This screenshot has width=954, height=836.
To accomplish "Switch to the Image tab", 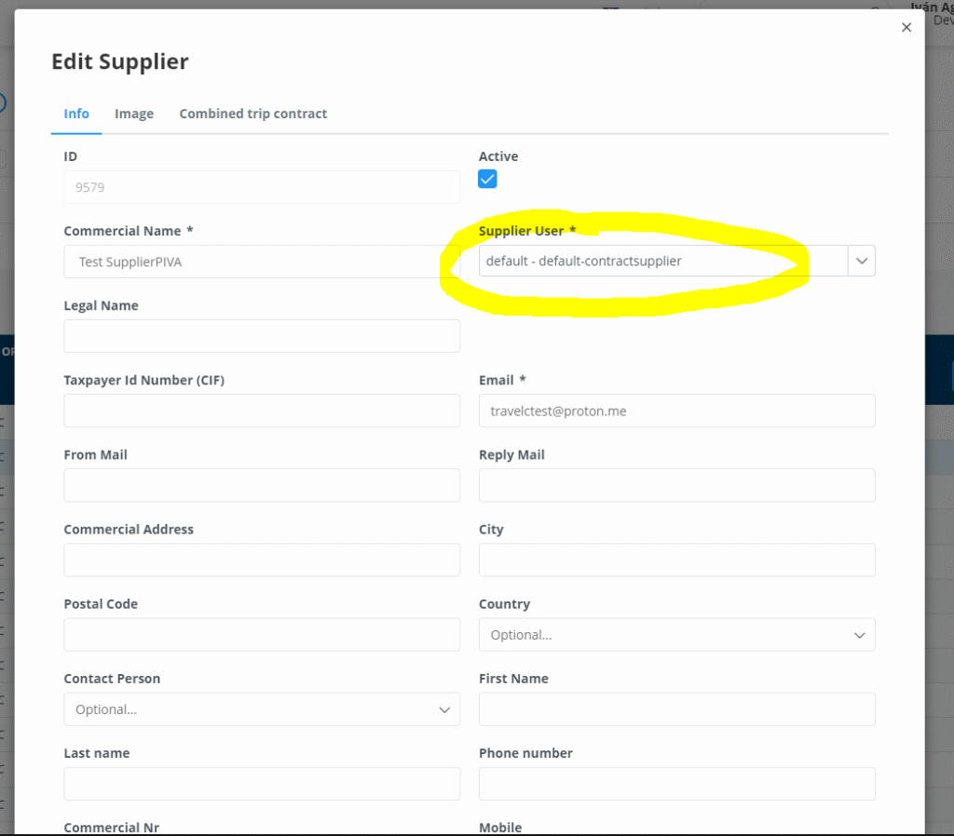I will click(134, 114).
